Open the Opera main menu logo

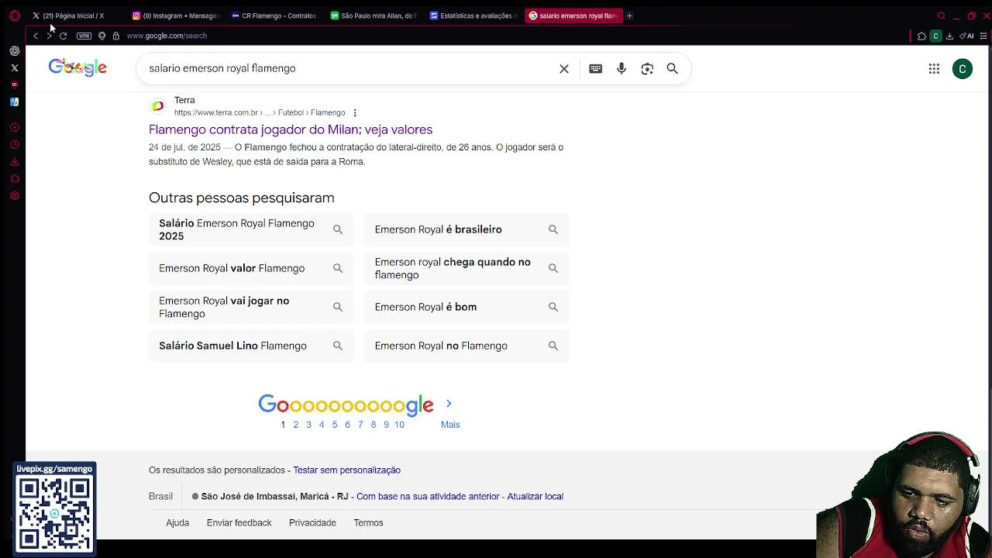pos(14,15)
